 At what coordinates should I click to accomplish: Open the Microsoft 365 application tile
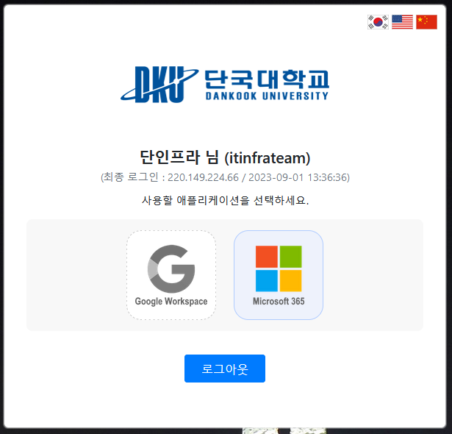tap(279, 275)
